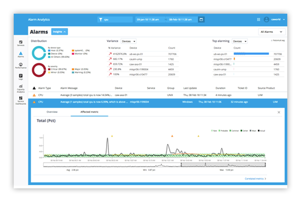Viewport: 301px width, 202px height.
Task: Sort by Last Update column header
Action: click(x=190, y=88)
